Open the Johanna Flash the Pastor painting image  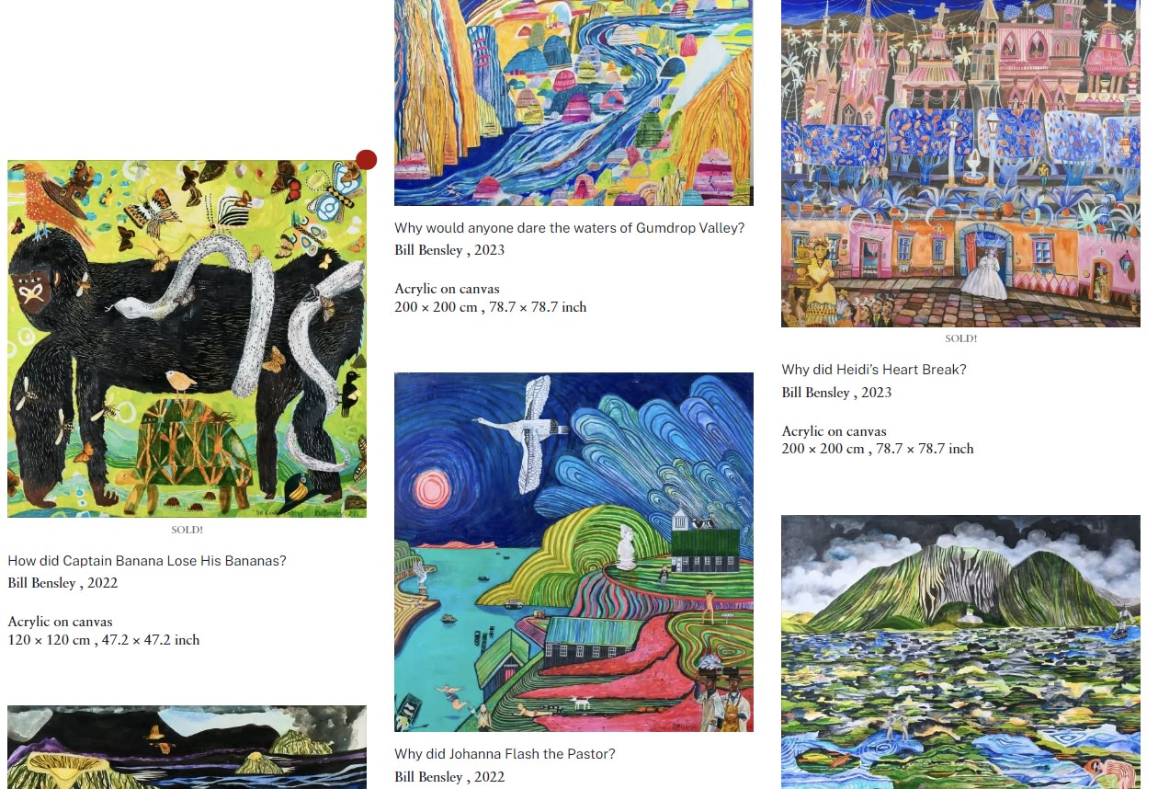coord(573,552)
